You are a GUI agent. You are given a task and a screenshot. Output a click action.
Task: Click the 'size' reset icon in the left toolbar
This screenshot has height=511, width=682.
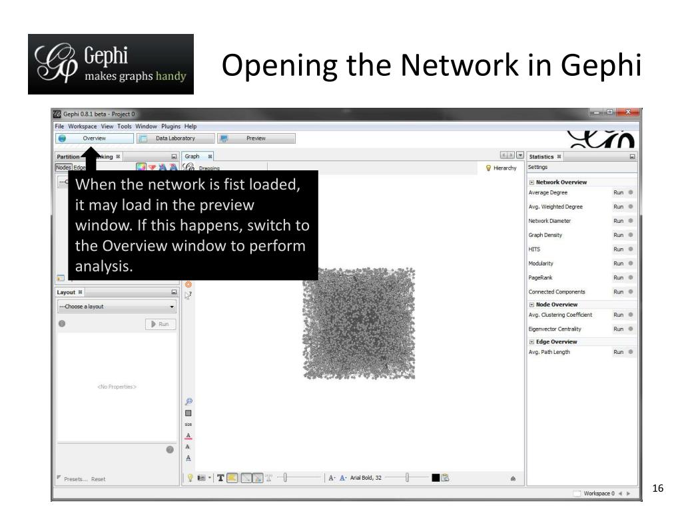188,425
